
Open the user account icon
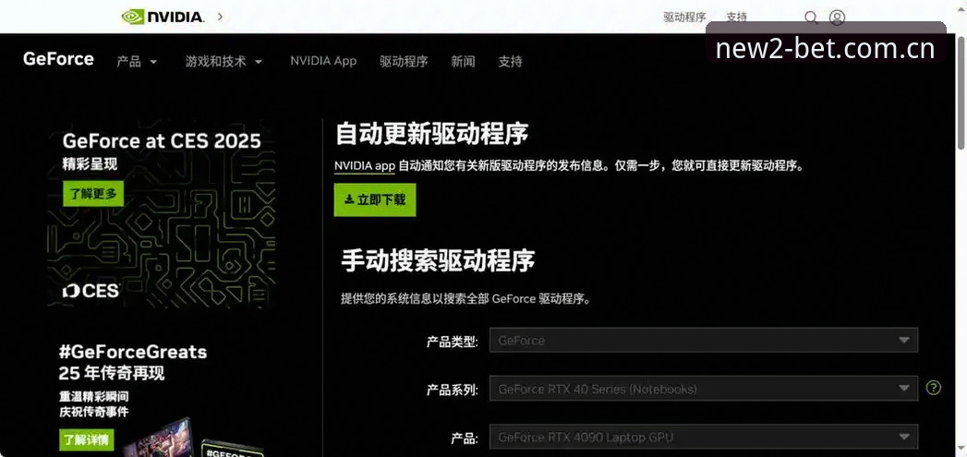pyautogui.click(x=837, y=18)
